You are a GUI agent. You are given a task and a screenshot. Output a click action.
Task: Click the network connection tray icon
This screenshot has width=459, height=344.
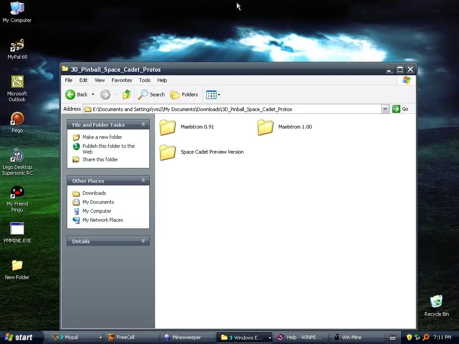(417, 337)
